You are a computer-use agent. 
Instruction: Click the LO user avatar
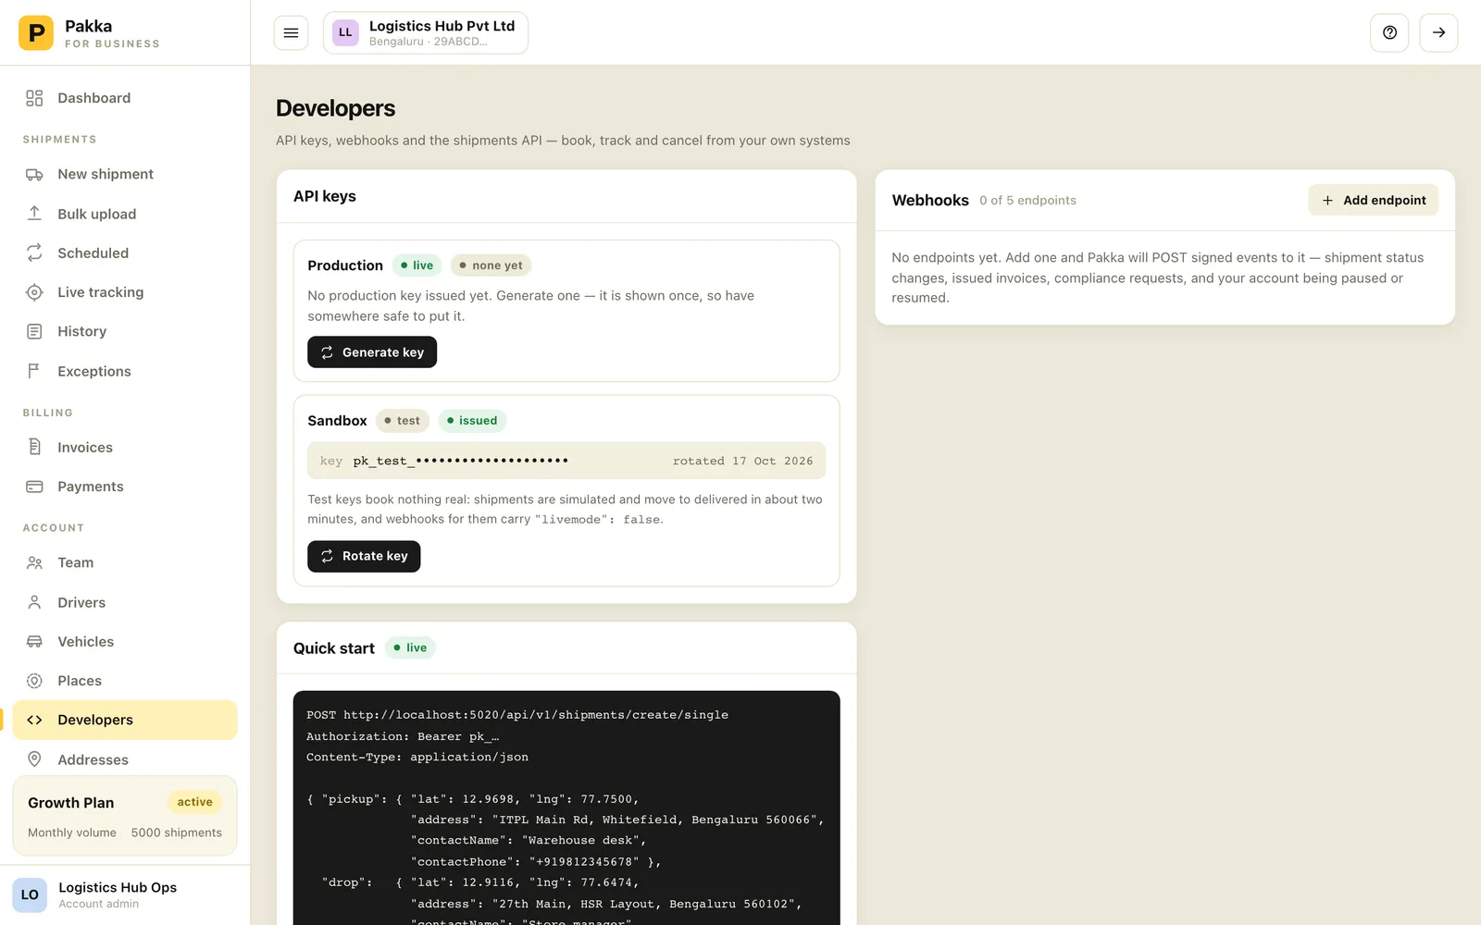pos(30,894)
